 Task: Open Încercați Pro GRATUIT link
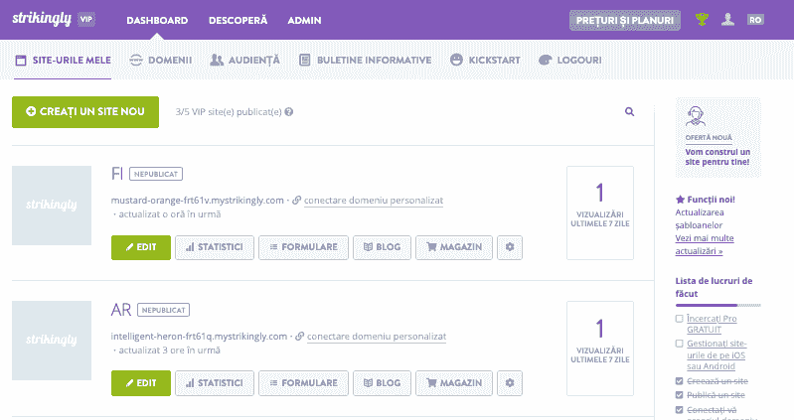712,324
